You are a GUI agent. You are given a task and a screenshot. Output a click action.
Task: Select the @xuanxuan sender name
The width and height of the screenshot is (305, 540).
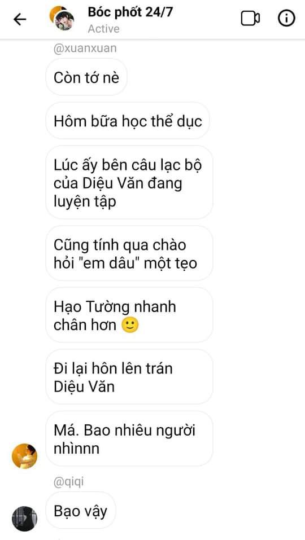(85, 48)
